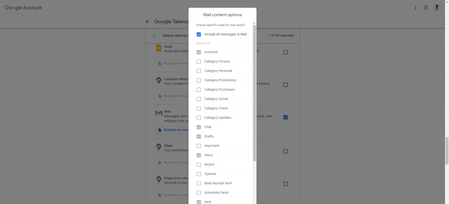Click the Maps (your places) pin icon
This screenshot has width=449, height=204.
tap(159, 179)
